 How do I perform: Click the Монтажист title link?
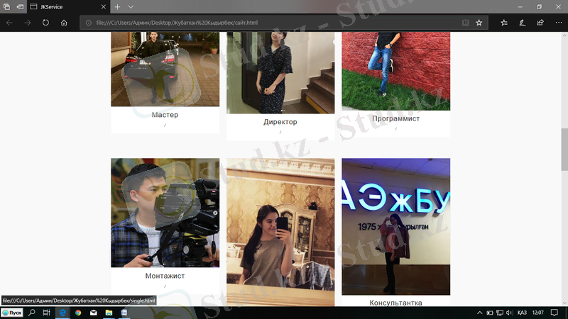165,276
